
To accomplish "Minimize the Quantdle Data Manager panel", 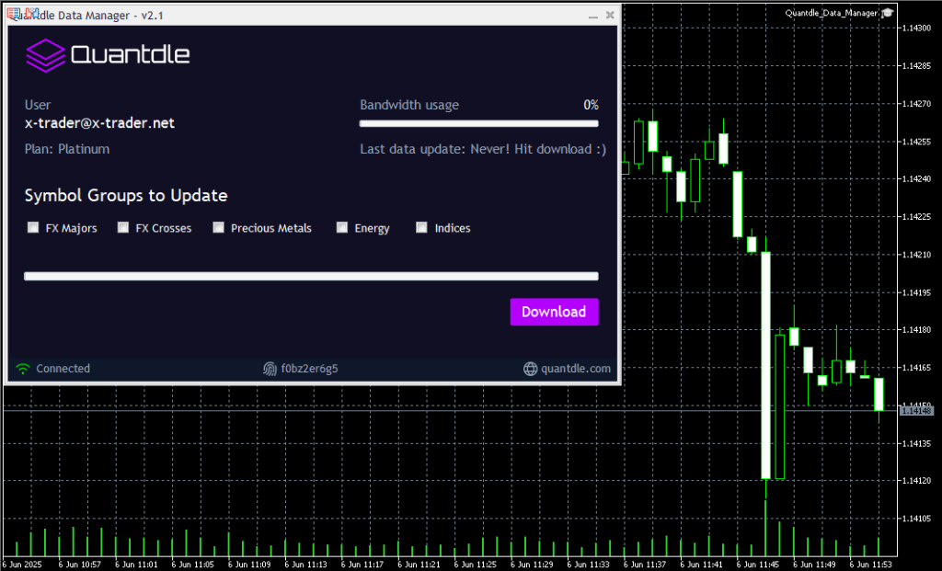I will pyautogui.click(x=593, y=16).
